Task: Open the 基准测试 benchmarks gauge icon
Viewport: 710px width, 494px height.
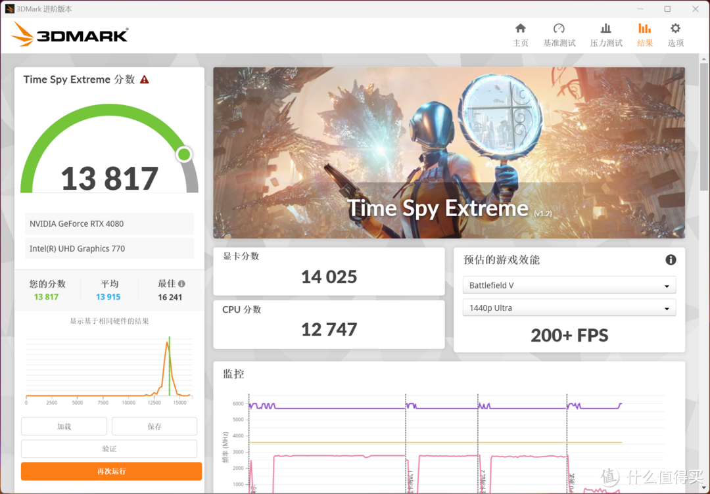Action: point(559,28)
